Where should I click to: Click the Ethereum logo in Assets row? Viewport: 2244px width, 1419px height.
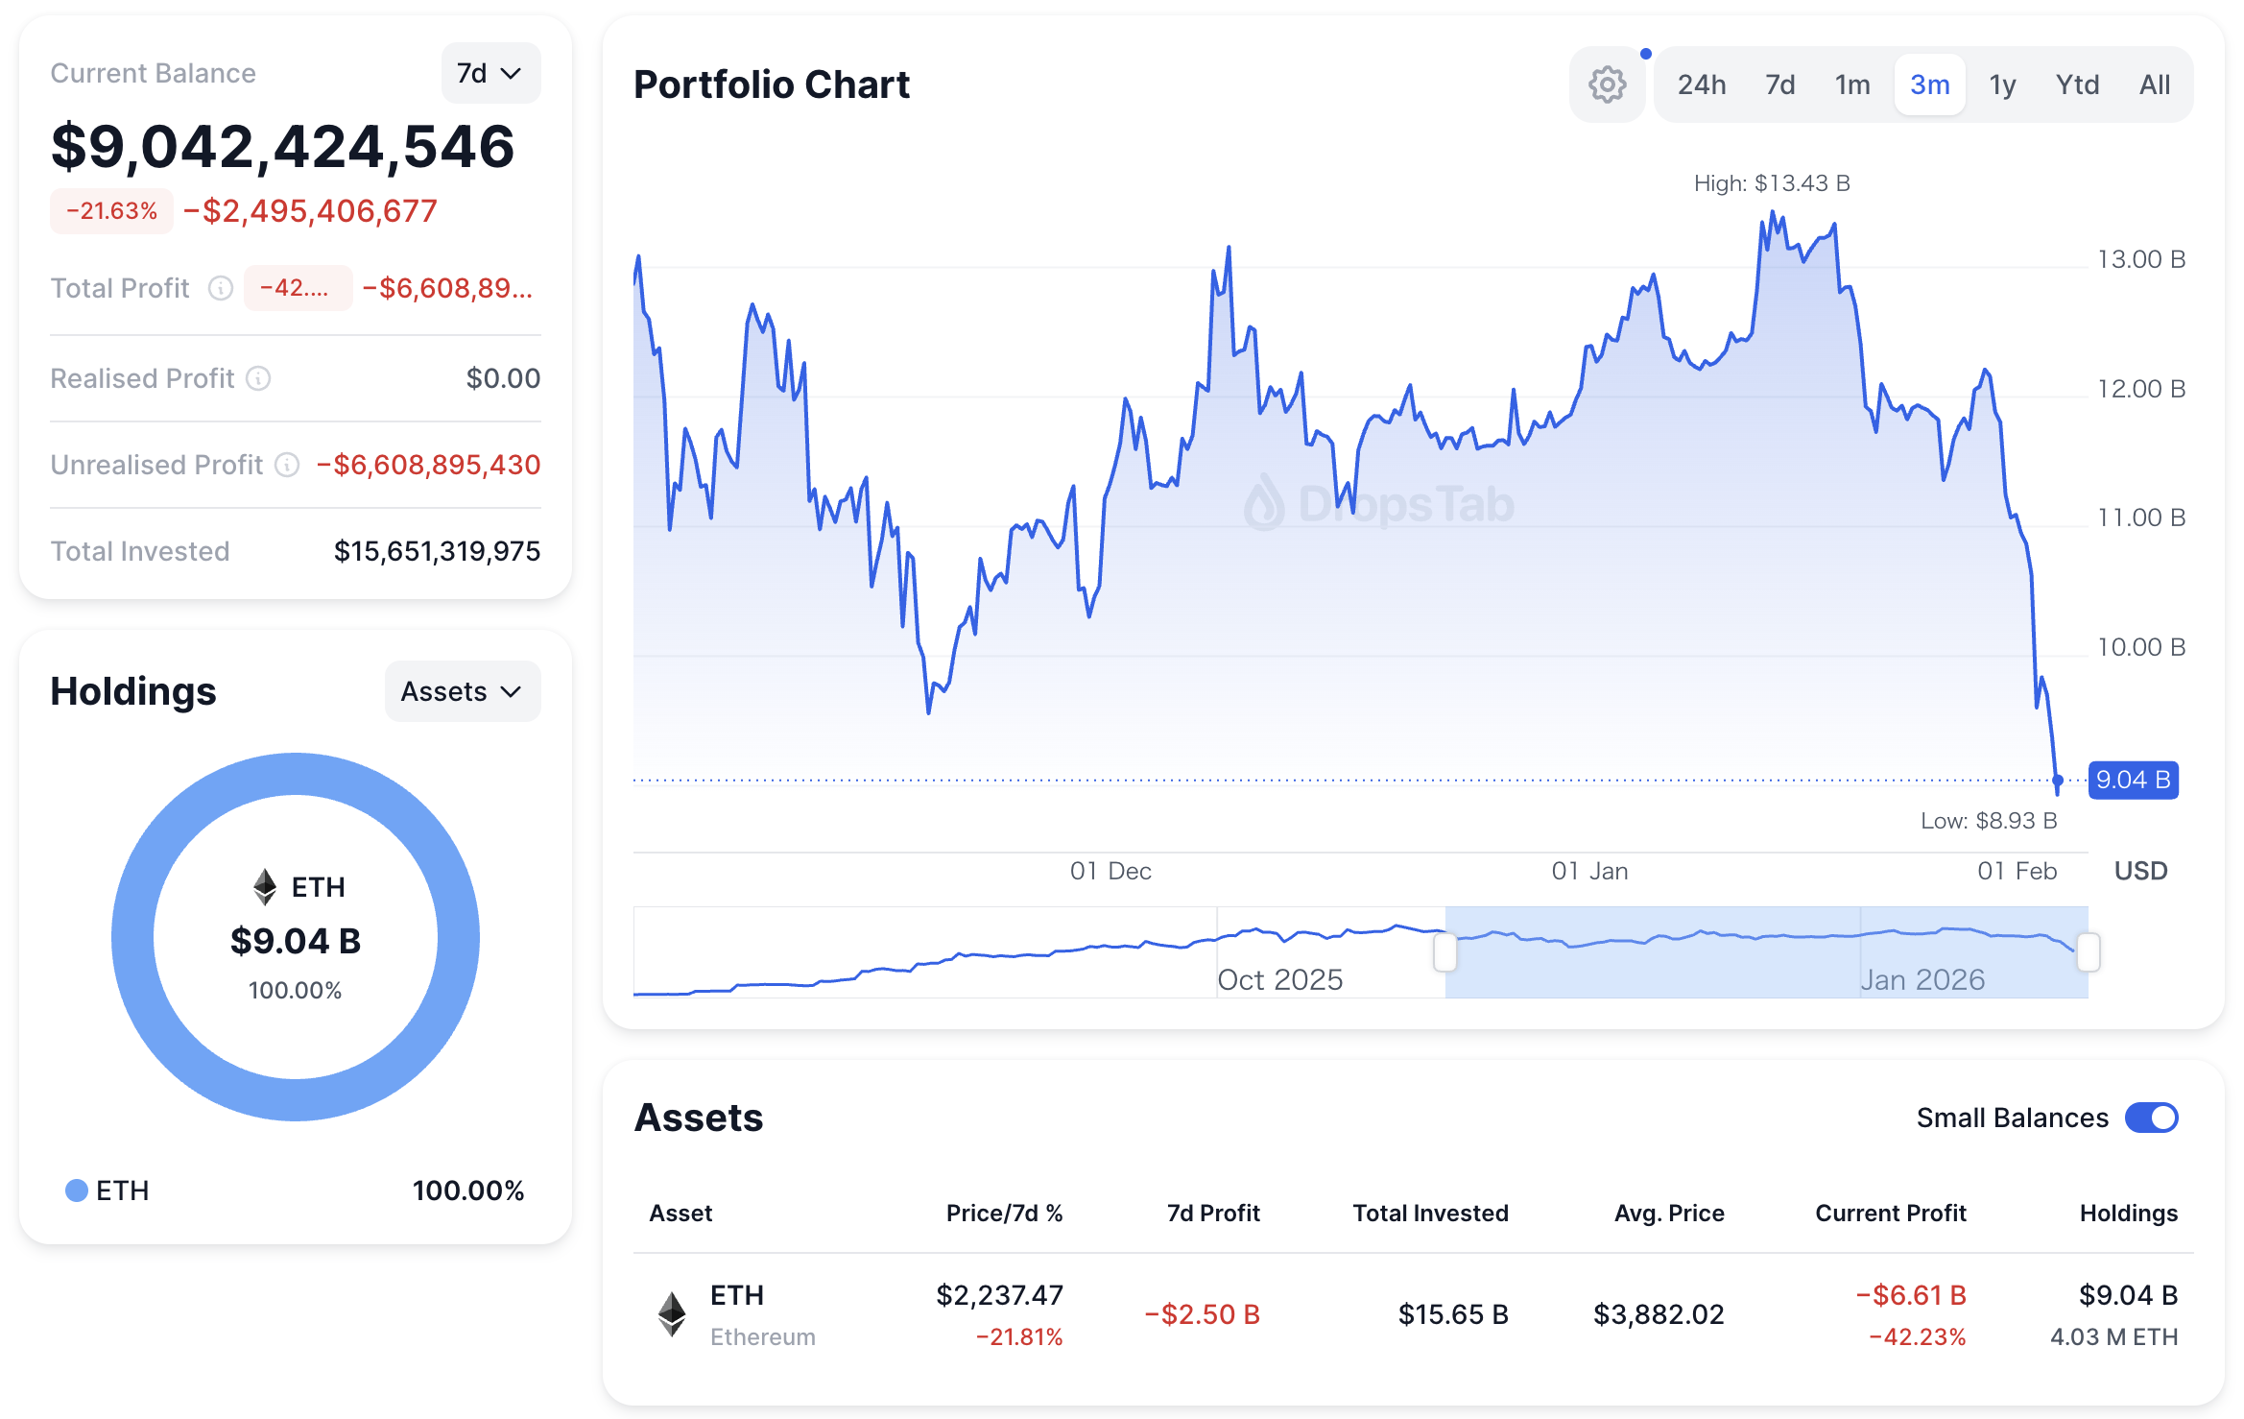tap(672, 1313)
